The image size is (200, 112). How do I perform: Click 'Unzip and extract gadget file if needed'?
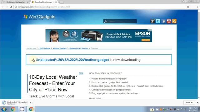110,82
